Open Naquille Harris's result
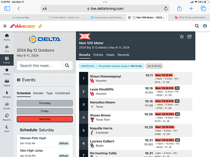Viewport: 210px width, 157px height. click(136, 130)
